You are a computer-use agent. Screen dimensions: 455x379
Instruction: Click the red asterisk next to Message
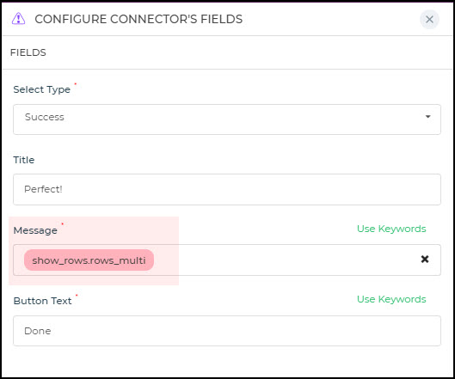pos(62,223)
